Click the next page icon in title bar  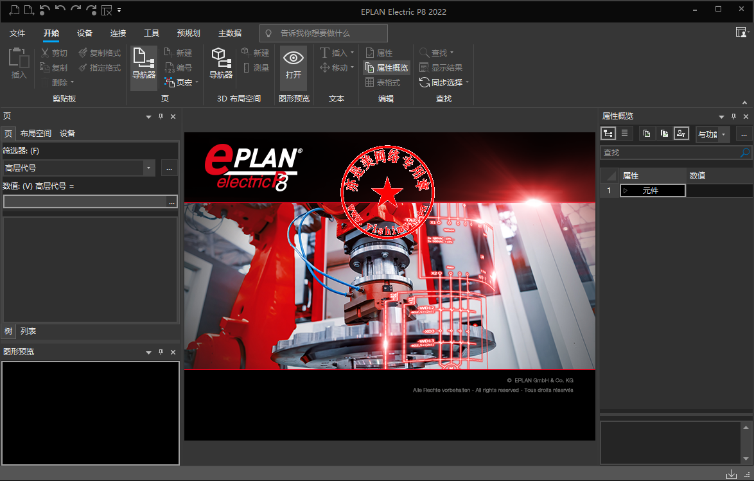click(x=29, y=10)
